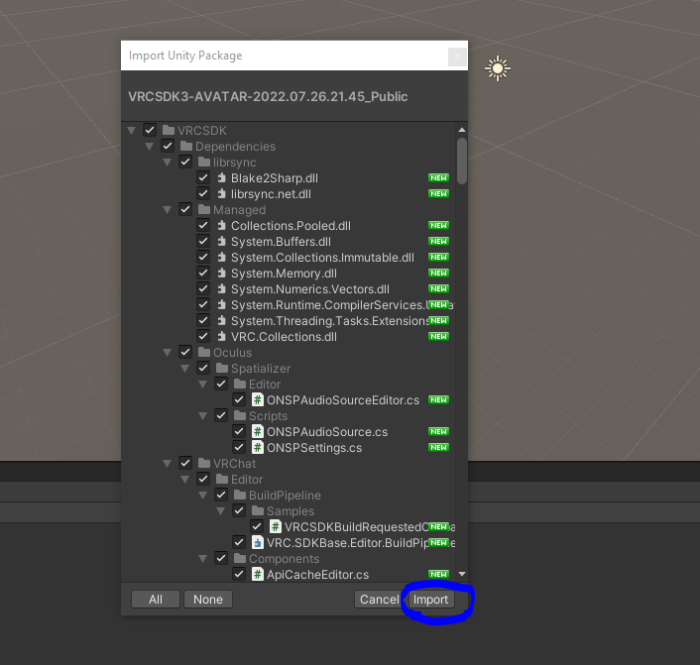
Task: Click the ONSPAudioSource.cs script icon
Action: click(x=257, y=431)
